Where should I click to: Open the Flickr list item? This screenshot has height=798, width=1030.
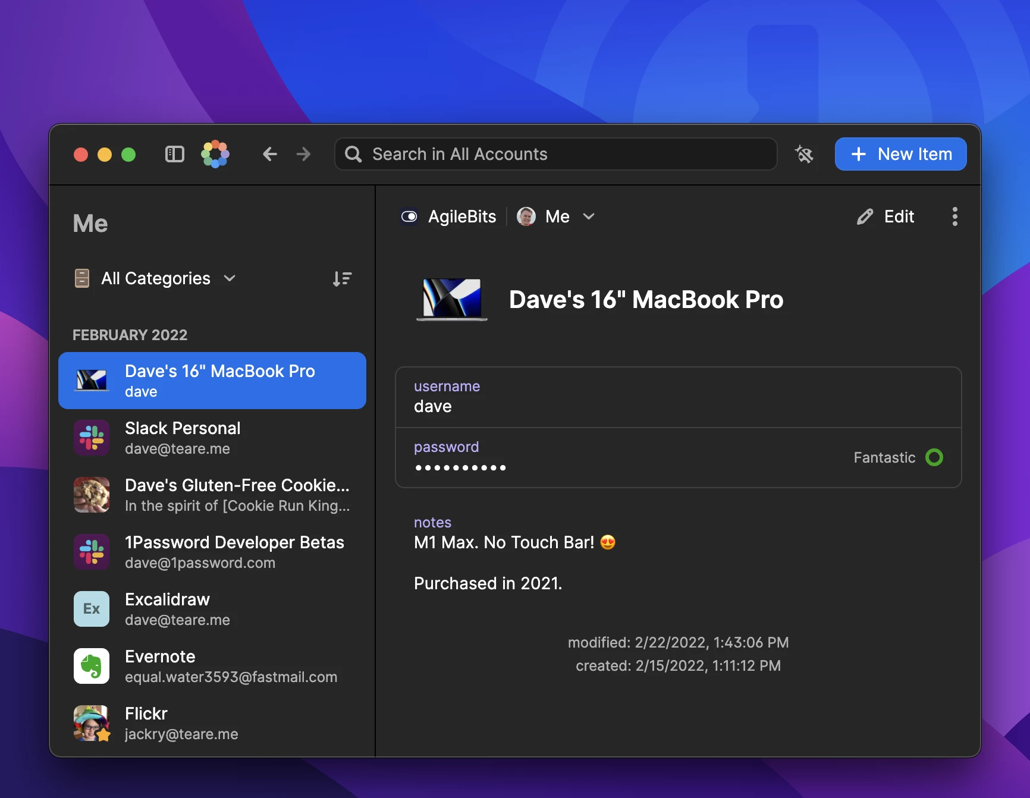(212, 723)
